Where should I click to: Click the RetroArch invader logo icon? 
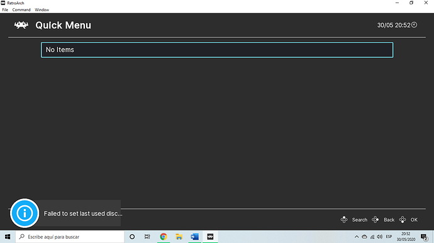(x=21, y=25)
